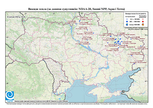Click the large red circle legend symbol
The height and width of the screenshot is (108, 153).
[143, 21]
